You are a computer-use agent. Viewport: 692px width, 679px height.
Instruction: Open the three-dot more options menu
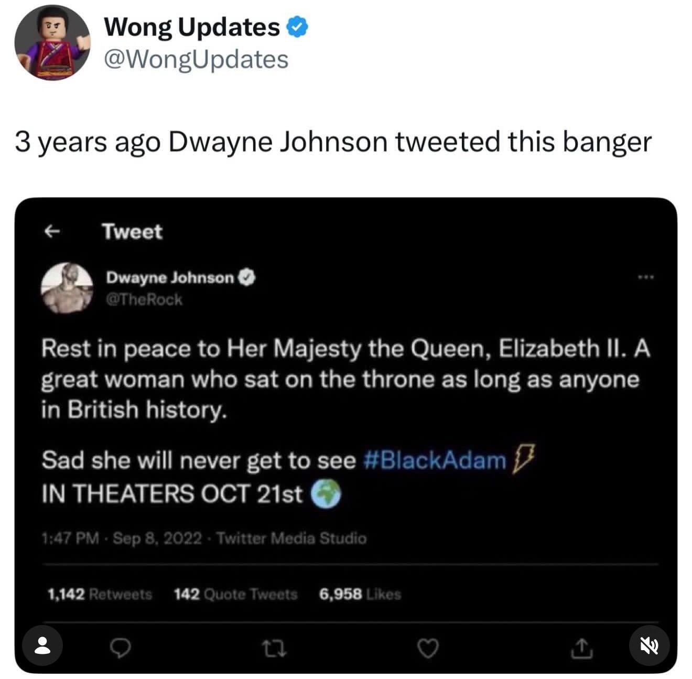(646, 276)
